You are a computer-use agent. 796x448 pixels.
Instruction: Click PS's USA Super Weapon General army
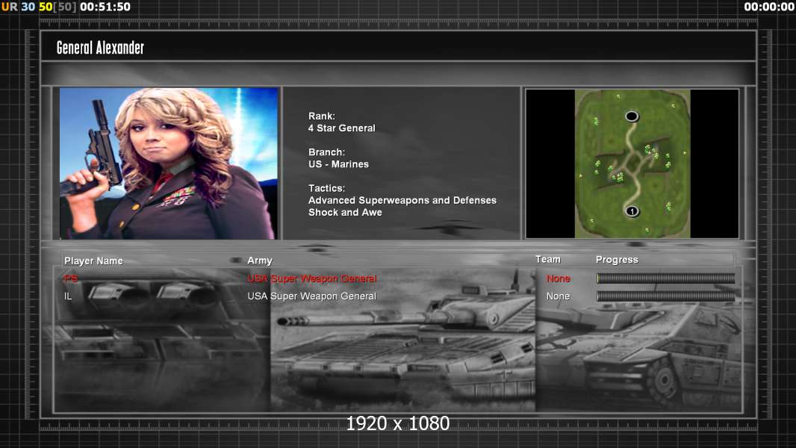(311, 279)
